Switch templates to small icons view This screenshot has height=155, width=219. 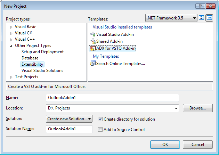209,18
